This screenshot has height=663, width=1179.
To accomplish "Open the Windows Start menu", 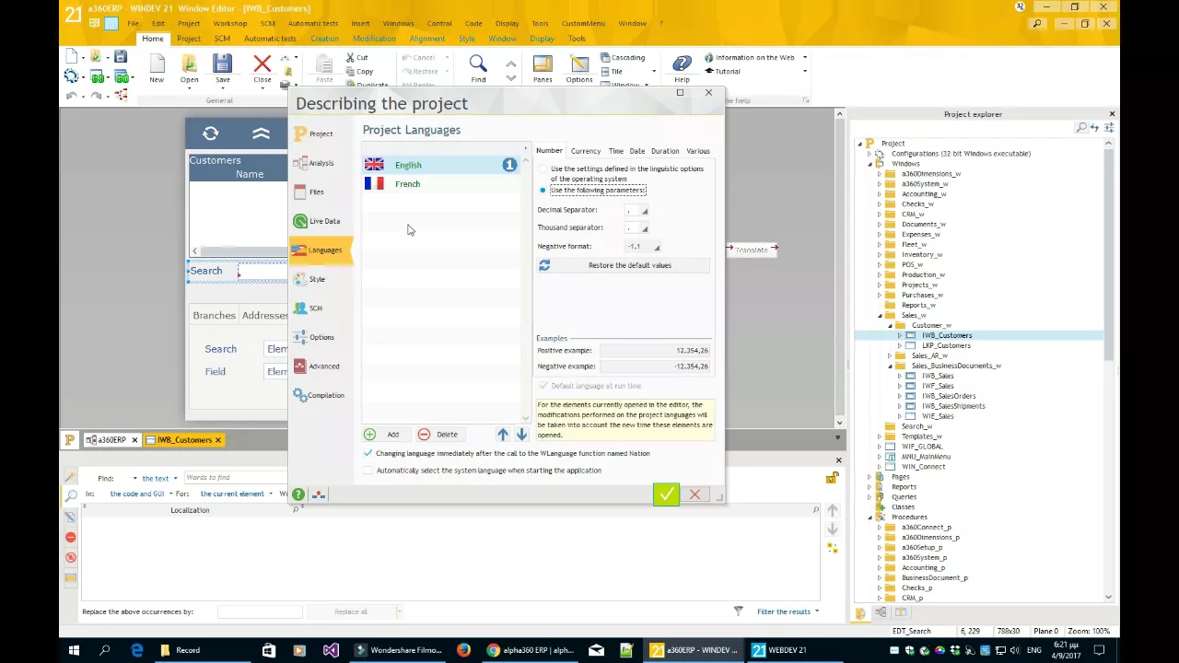I will (74, 650).
